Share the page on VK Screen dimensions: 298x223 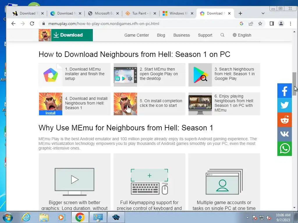285,134
